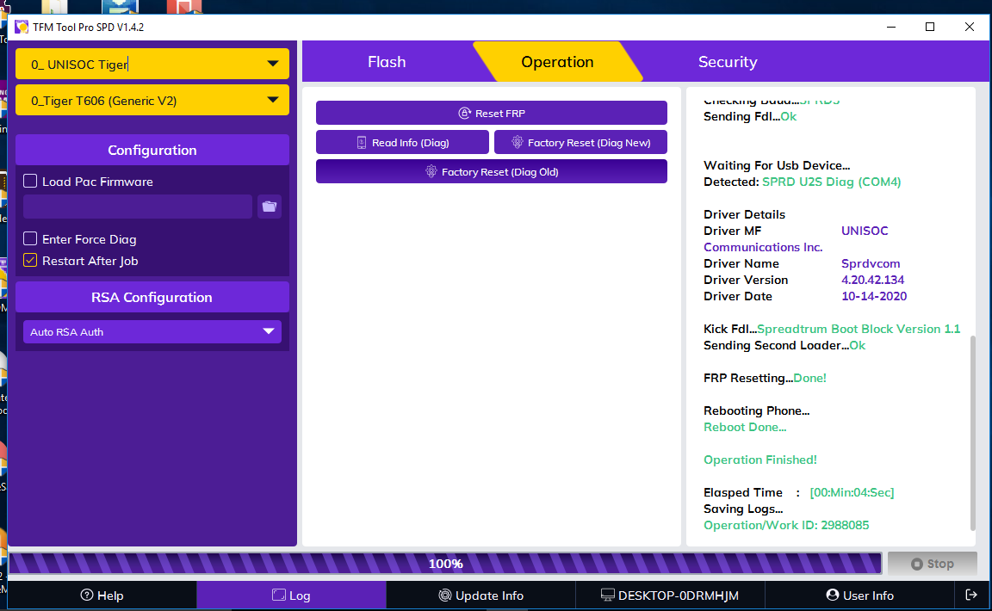Viewport: 992px width, 611px height.
Task: Uncheck Restart After Job
Action: [x=30, y=261]
